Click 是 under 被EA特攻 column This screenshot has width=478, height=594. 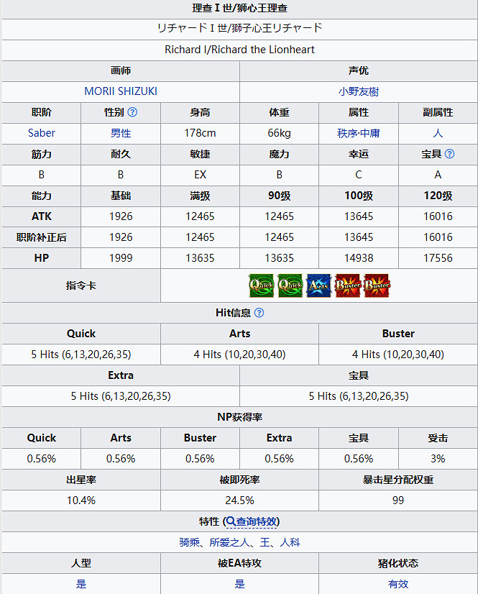240,584
